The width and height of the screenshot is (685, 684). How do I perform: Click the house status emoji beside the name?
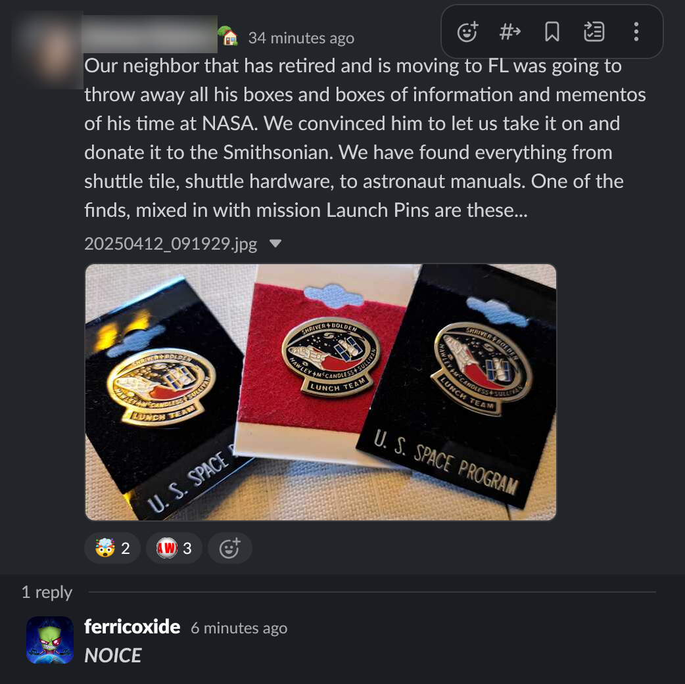click(x=229, y=36)
